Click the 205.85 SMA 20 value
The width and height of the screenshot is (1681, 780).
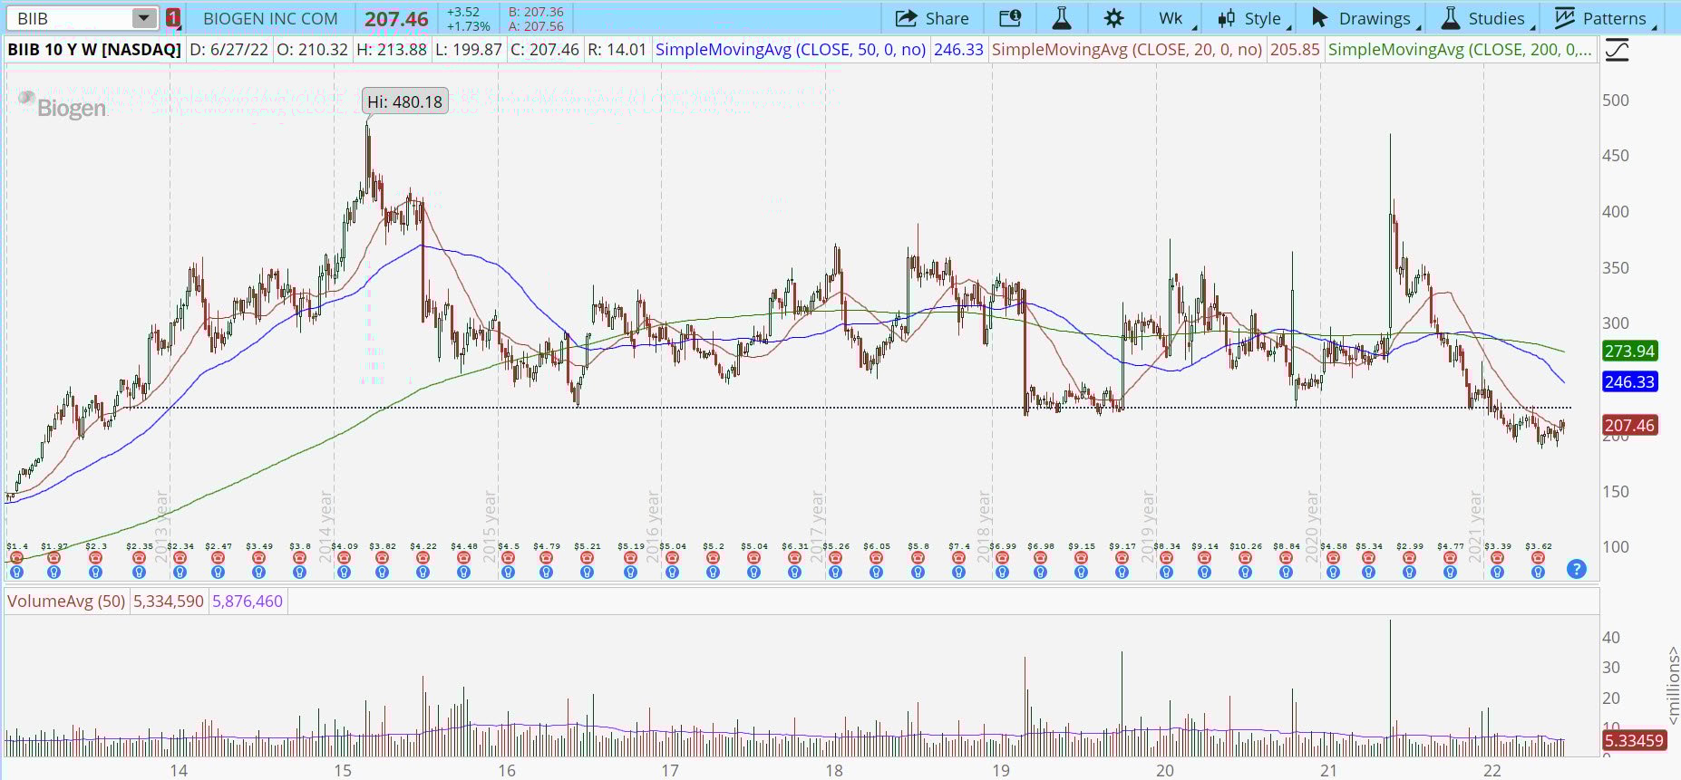click(1295, 50)
